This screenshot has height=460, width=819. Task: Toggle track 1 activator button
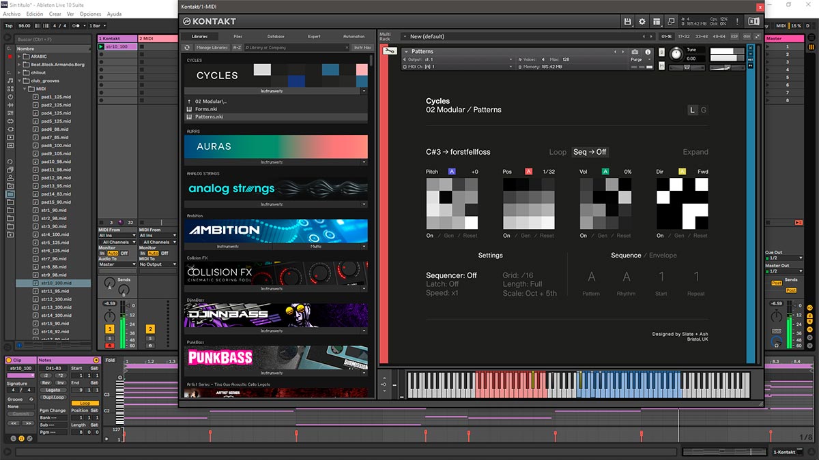point(110,329)
